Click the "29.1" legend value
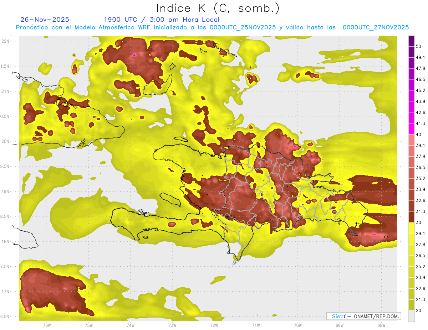The height and width of the screenshot is (330, 428). point(421,234)
